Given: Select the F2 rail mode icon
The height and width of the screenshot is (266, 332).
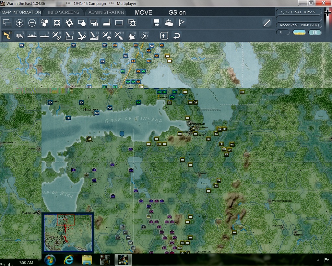Looking at the screenshot, I should [19, 35].
